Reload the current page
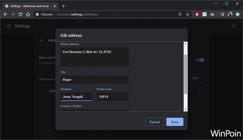 click(20, 14)
